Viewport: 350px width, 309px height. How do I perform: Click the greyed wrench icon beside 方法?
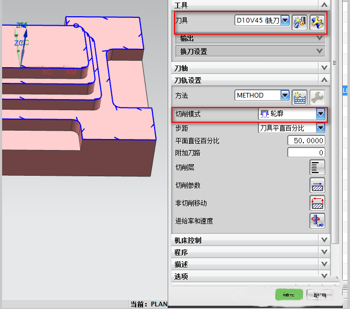(317, 96)
